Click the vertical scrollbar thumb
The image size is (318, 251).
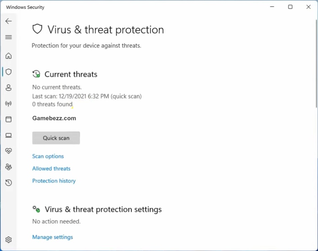pyautogui.click(x=316, y=64)
